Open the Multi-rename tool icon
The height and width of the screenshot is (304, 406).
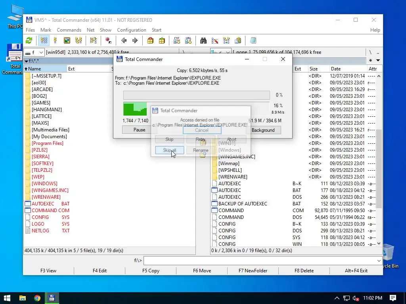coord(215,41)
